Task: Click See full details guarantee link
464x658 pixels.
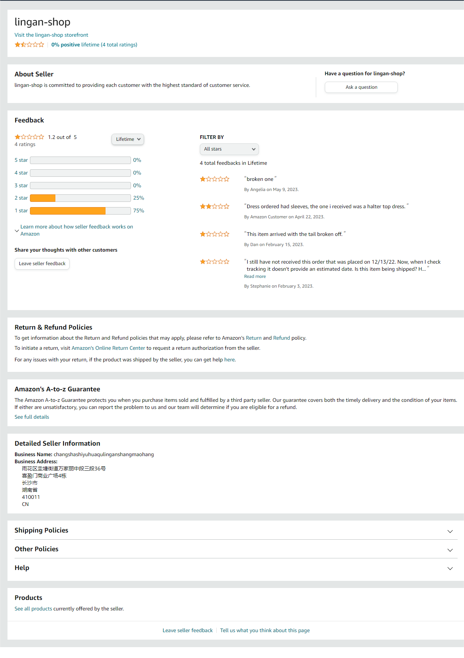Action: tap(32, 417)
